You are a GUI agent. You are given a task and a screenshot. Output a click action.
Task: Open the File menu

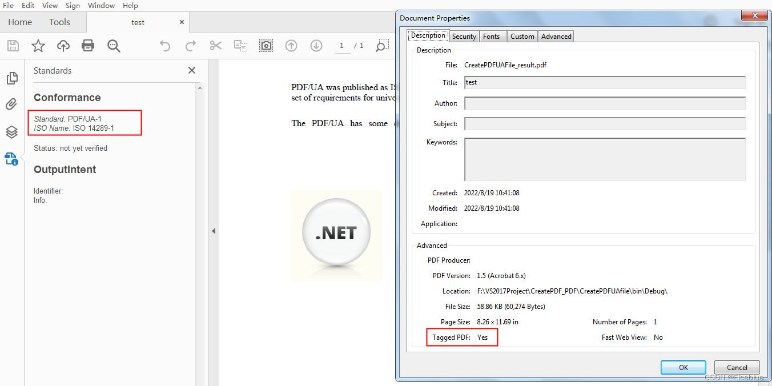8,5
